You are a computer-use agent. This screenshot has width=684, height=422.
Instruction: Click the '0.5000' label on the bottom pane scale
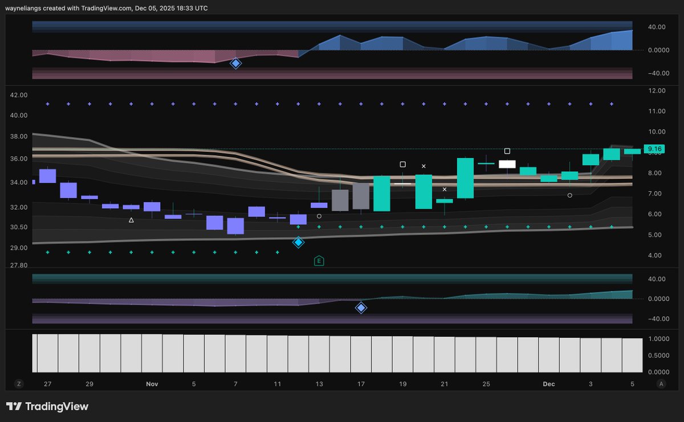coord(658,355)
